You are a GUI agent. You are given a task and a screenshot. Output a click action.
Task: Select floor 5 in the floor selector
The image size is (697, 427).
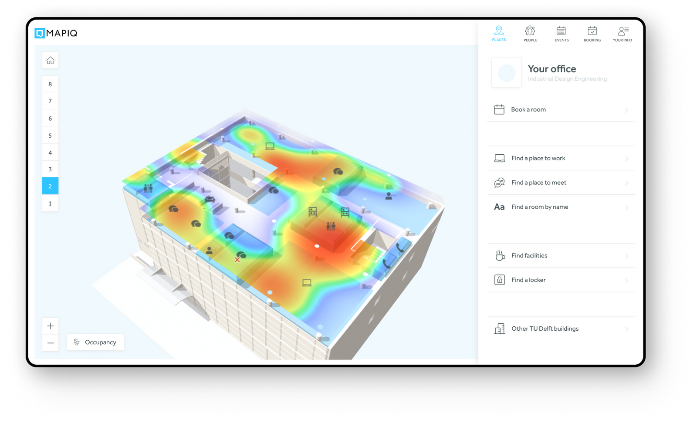[50, 135]
